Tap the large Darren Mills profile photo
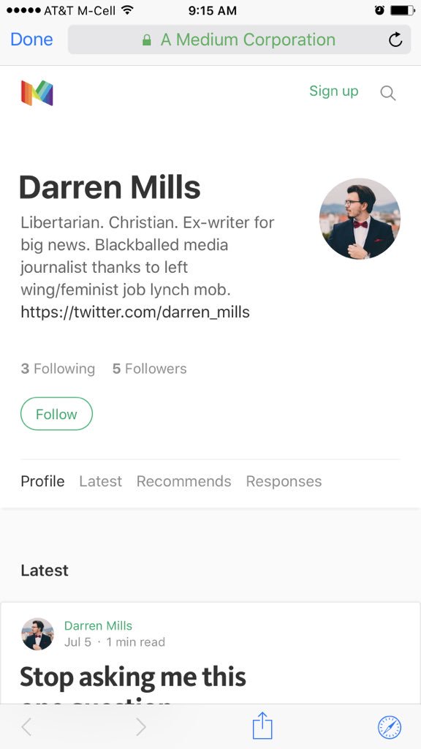 point(360,219)
